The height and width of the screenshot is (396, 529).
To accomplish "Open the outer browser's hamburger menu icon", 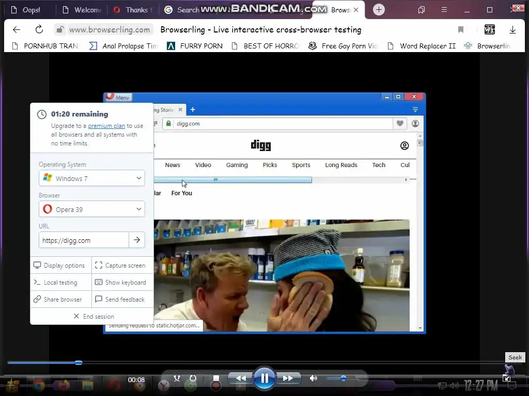I will coord(444,10).
